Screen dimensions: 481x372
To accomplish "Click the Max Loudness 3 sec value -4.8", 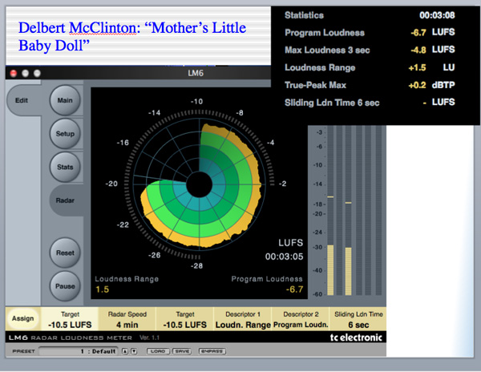I will point(418,50).
